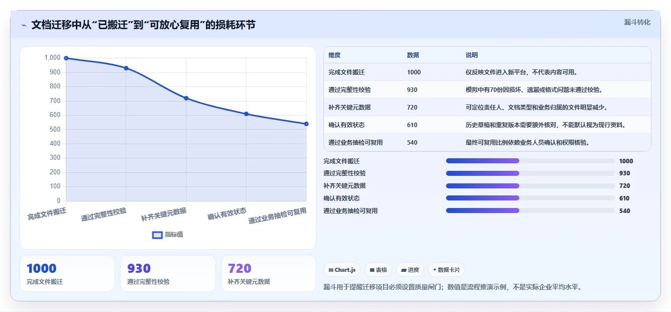Click the table cell value 610

tap(412, 125)
